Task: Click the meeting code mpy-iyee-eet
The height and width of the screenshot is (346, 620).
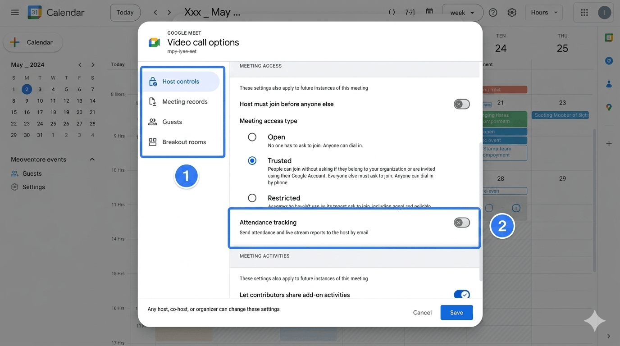Action: tap(182, 51)
